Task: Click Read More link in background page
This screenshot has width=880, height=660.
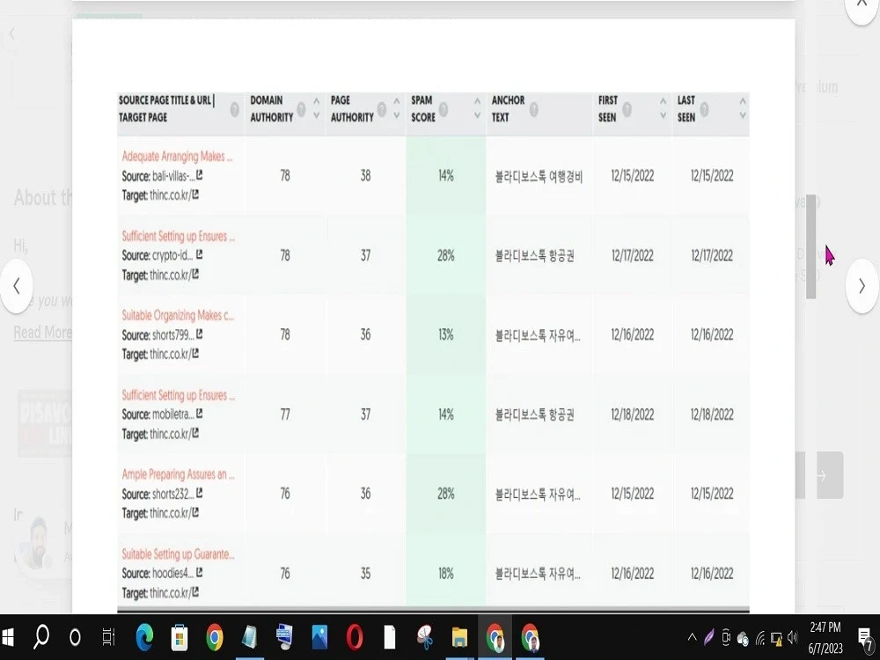Action: (42, 333)
